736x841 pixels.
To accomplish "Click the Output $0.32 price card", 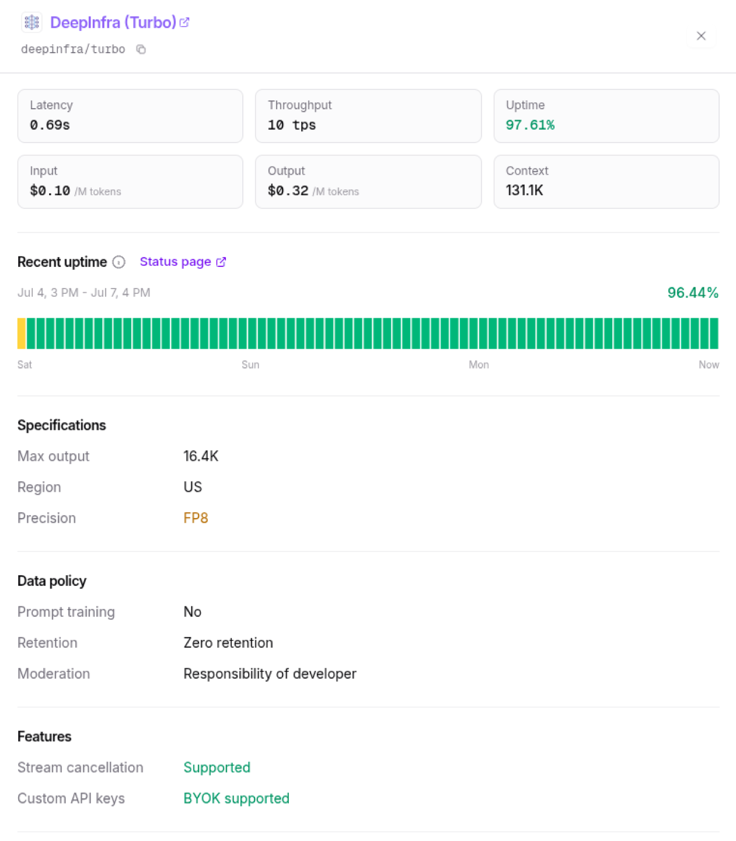I will [368, 182].
